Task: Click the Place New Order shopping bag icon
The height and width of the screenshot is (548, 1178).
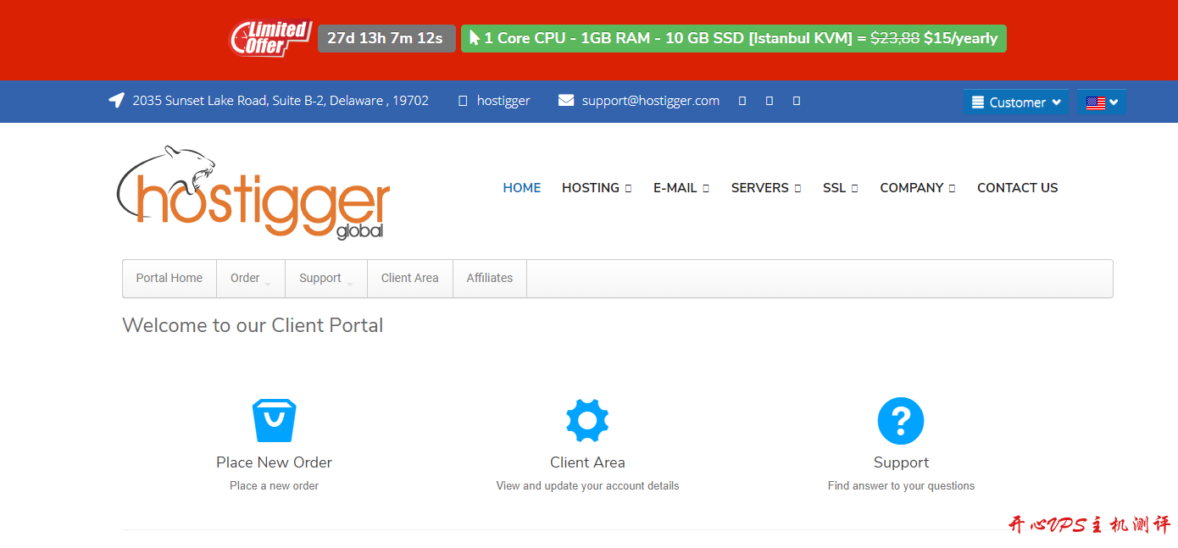Action: click(x=274, y=420)
